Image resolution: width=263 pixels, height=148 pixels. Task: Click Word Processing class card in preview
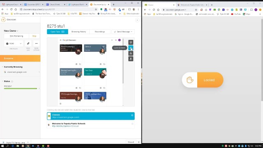click(71, 55)
